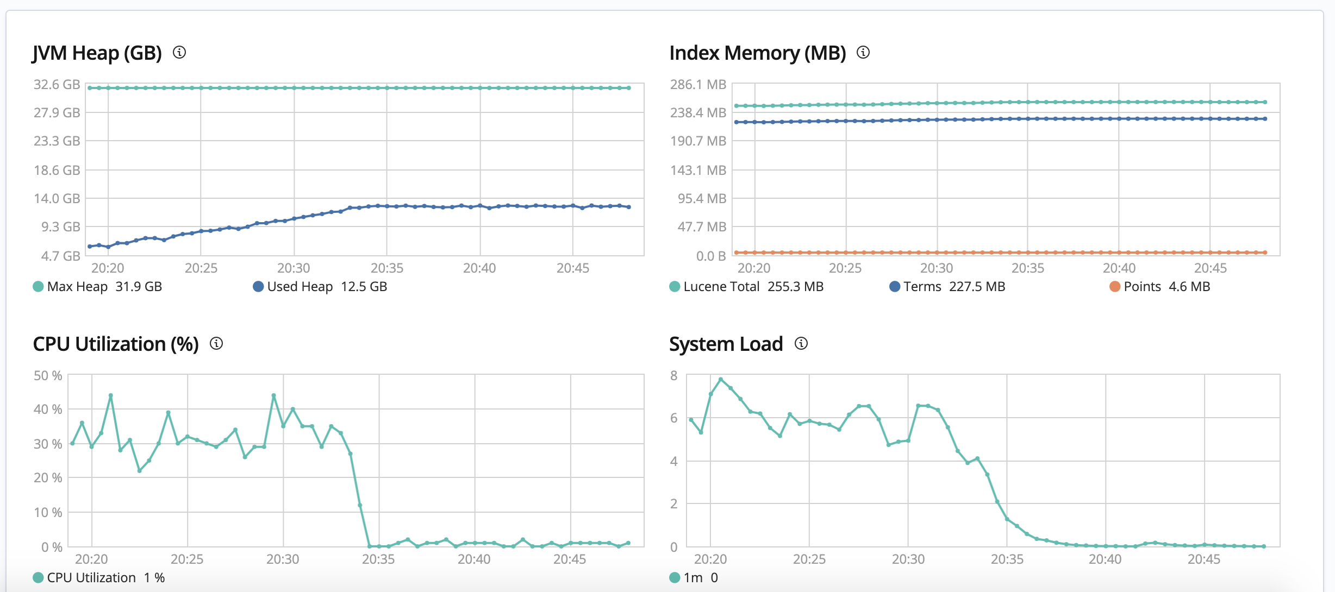
Task: Click the Points orange legend dot
Action: [1115, 287]
